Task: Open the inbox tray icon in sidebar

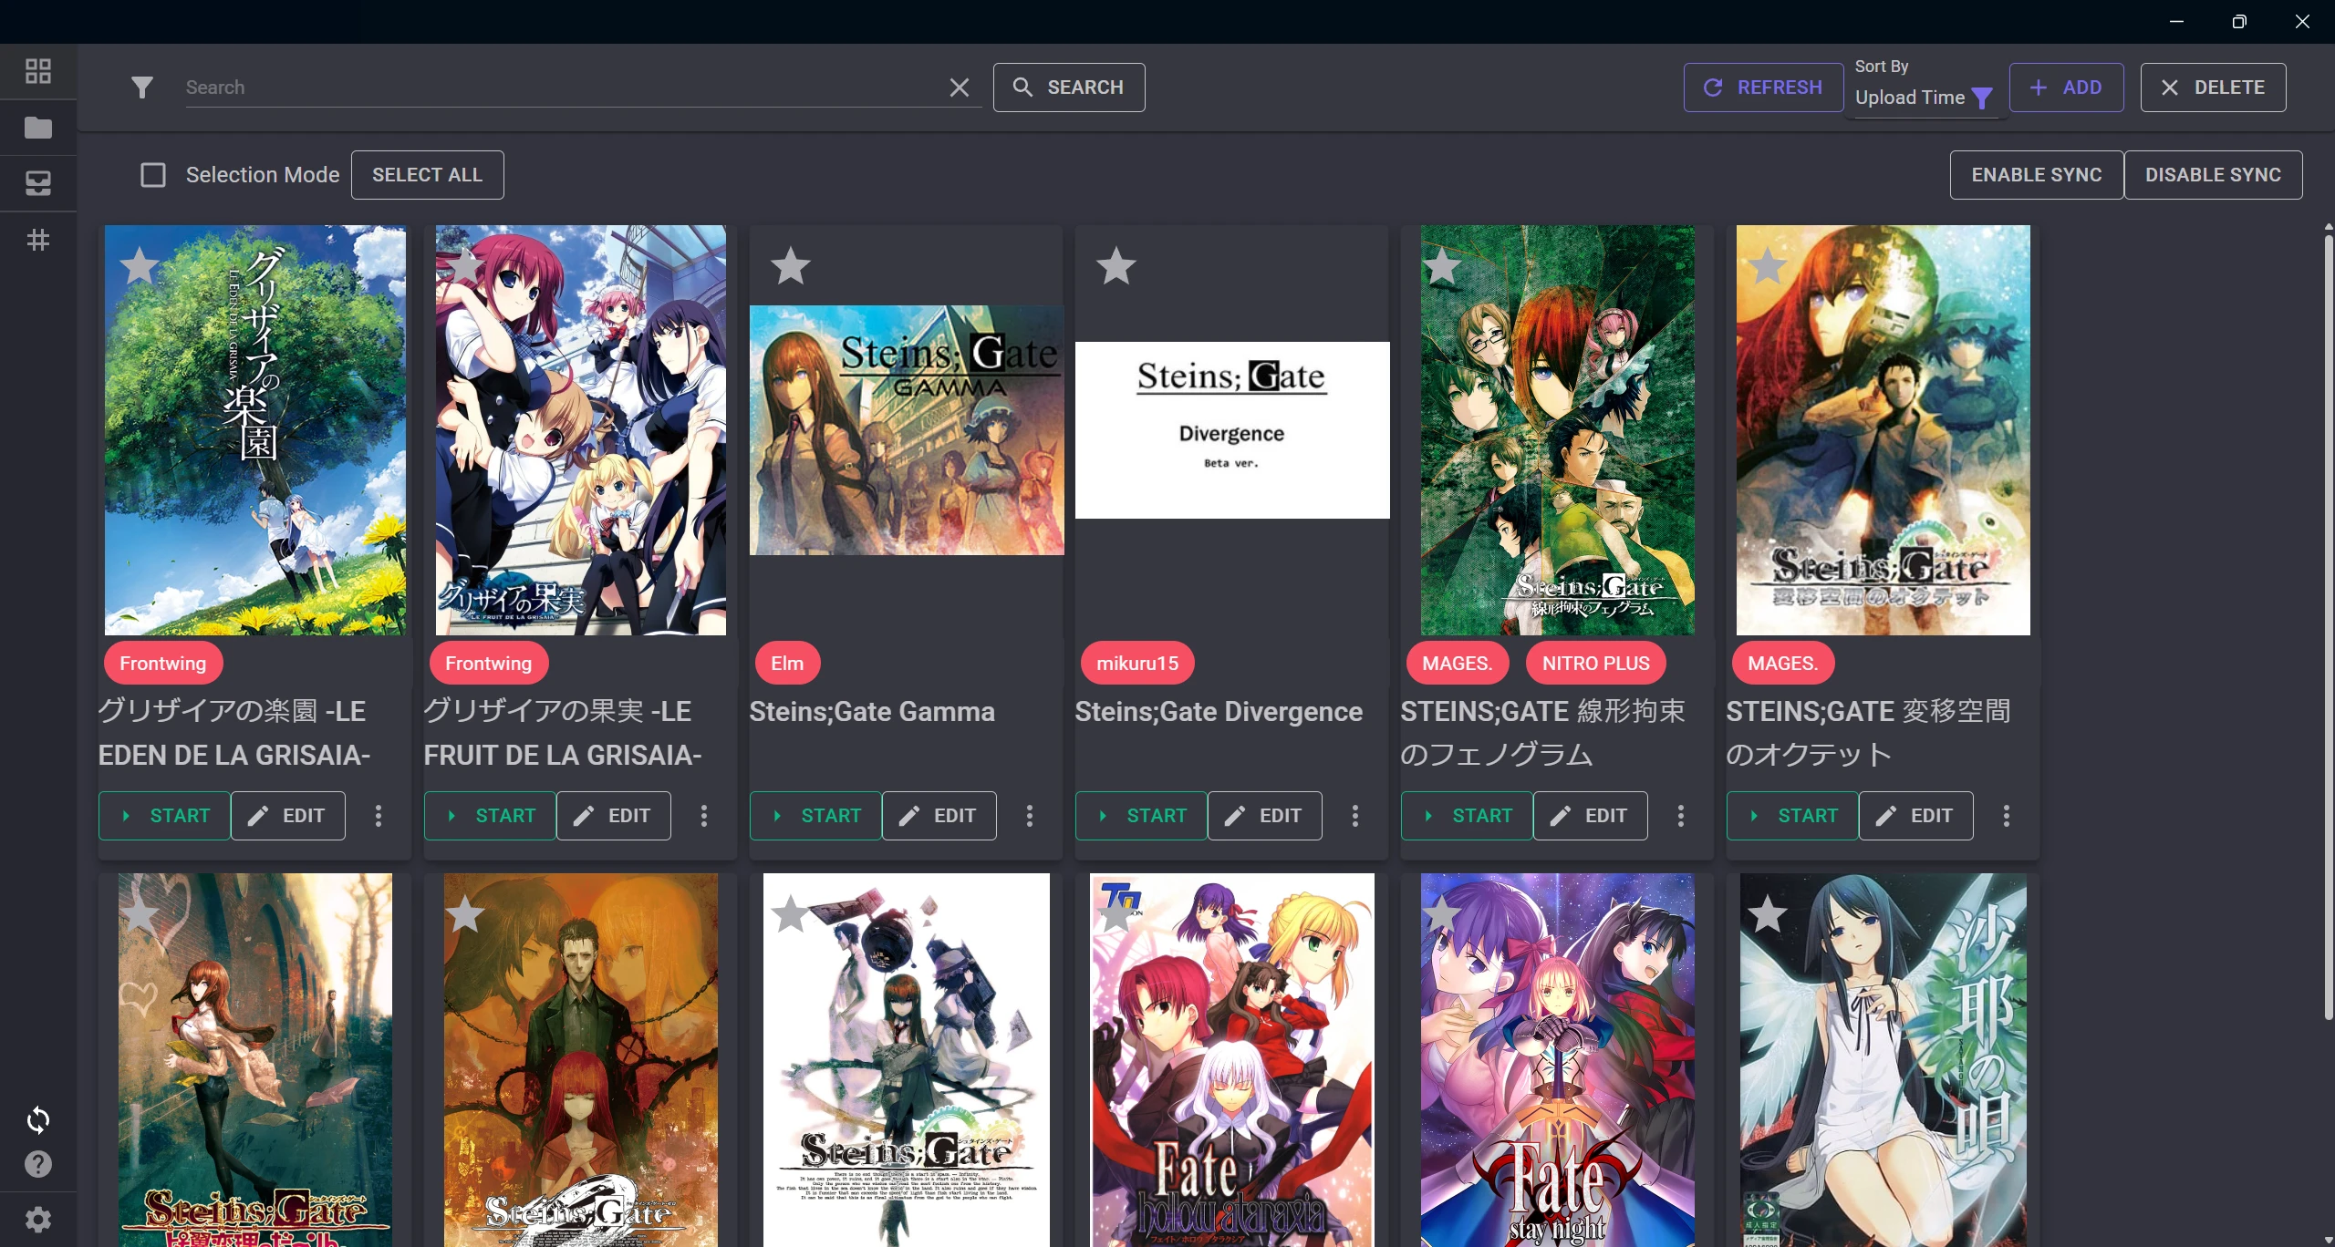Action: [x=38, y=183]
